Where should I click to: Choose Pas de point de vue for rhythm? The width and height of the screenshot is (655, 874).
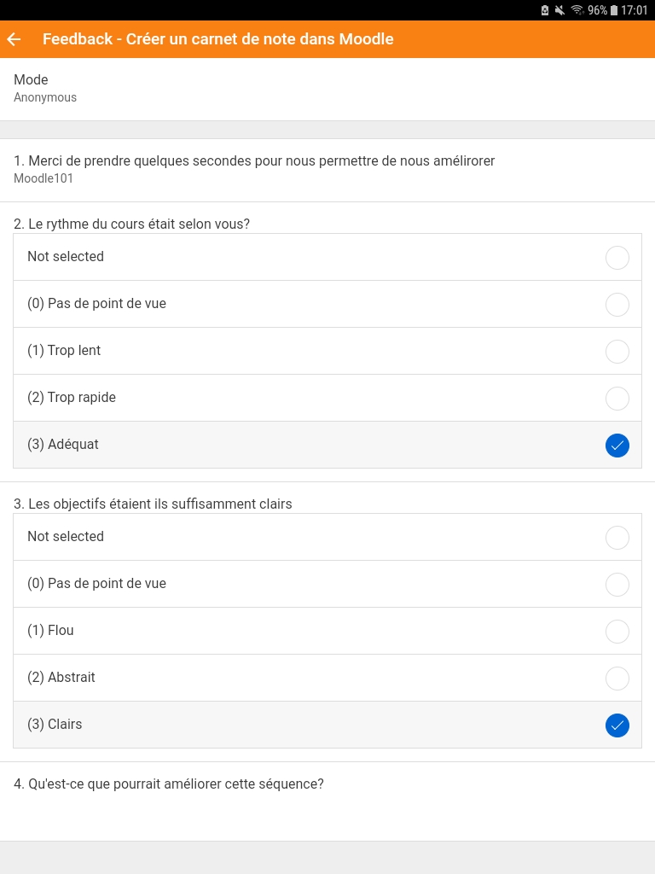click(x=327, y=304)
